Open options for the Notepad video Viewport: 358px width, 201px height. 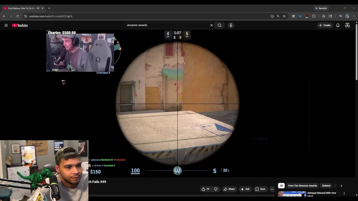(x=344, y=193)
